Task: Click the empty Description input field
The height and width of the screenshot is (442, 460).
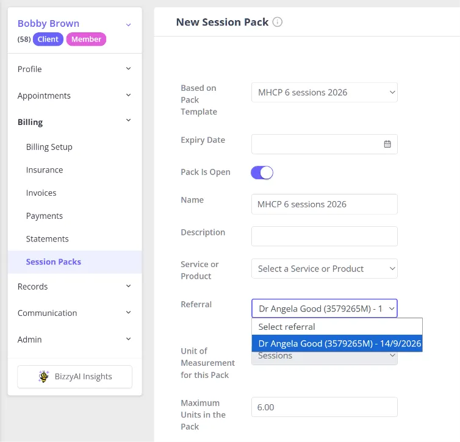Action: point(324,237)
